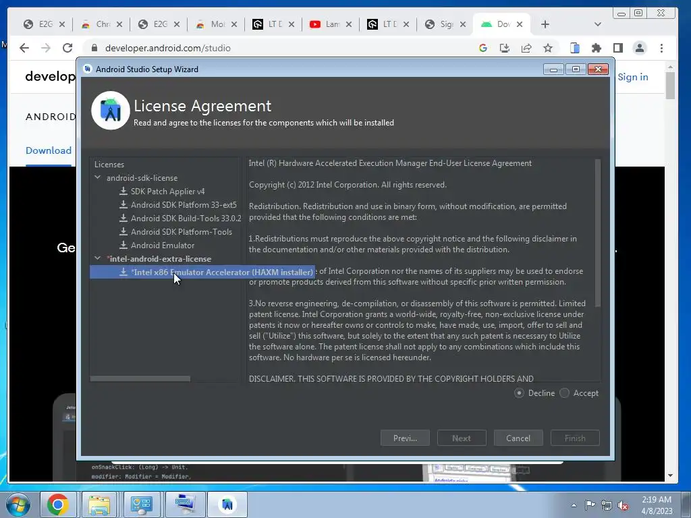Screen dimensions: 691x518
Task: Select the Accept radio button
Action: tap(565, 393)
